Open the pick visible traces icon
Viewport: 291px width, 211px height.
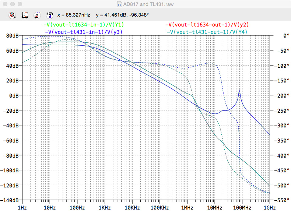[x=37, y=15]
